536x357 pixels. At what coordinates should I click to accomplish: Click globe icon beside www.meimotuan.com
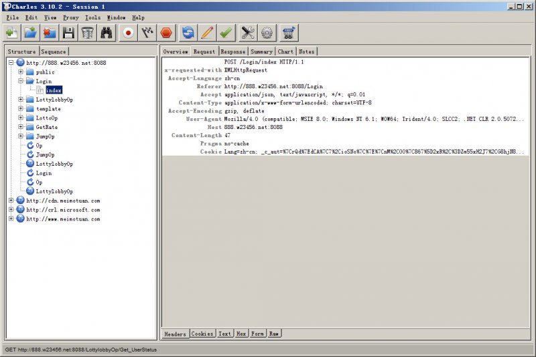(21, 219)
